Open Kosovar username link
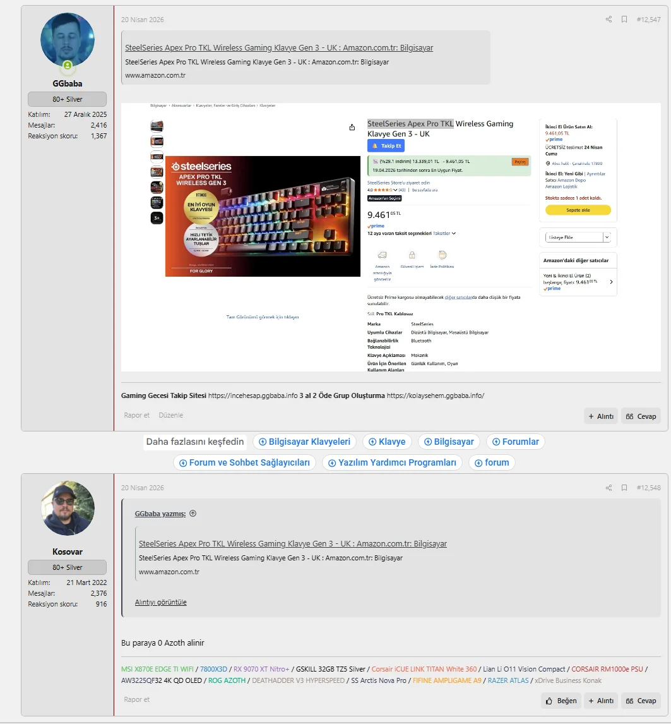671x724 pixels. 68,552
